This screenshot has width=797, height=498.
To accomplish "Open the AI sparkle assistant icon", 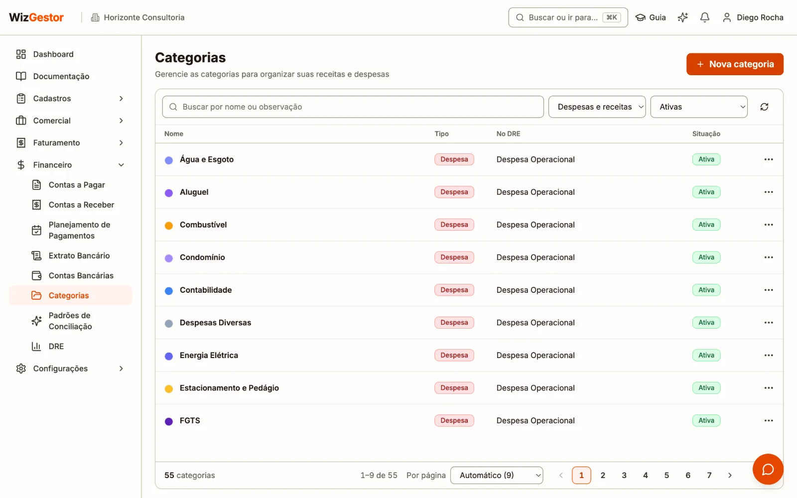I will coord(682,17).
